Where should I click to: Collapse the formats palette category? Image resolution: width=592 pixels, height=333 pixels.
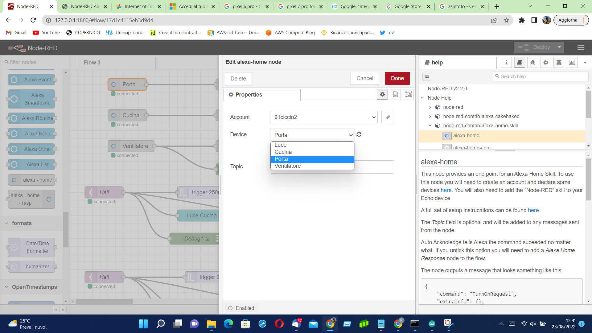point(6,223)
